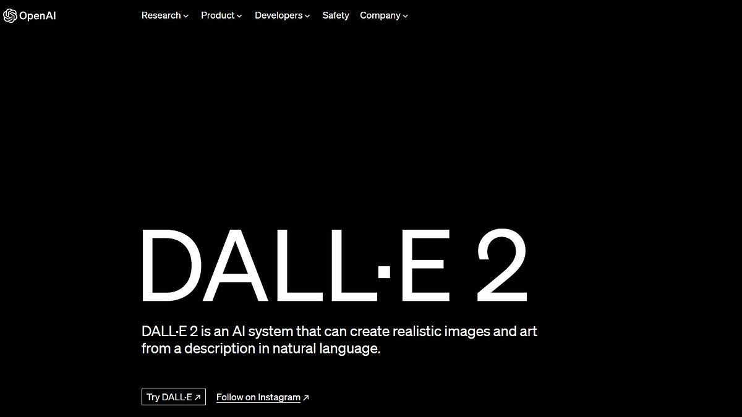Click the OpenAI wordmark text

[x=38, y=16]
